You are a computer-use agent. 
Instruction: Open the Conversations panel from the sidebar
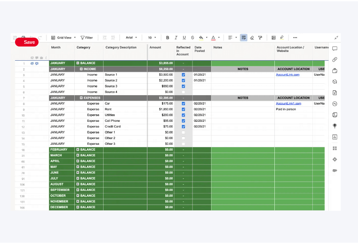click(335, 48)
